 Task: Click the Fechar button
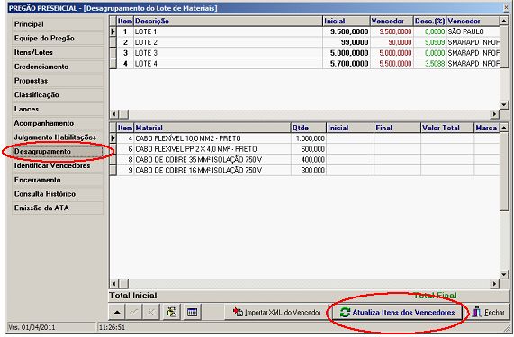(489, 312)
